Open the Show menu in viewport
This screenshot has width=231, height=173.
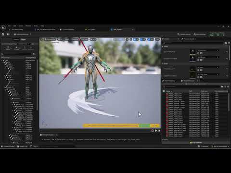[x=67, y=39]
